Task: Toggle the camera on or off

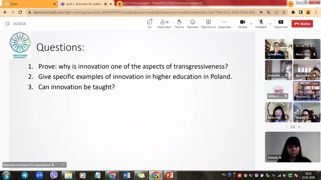Action: click(242, 24)
